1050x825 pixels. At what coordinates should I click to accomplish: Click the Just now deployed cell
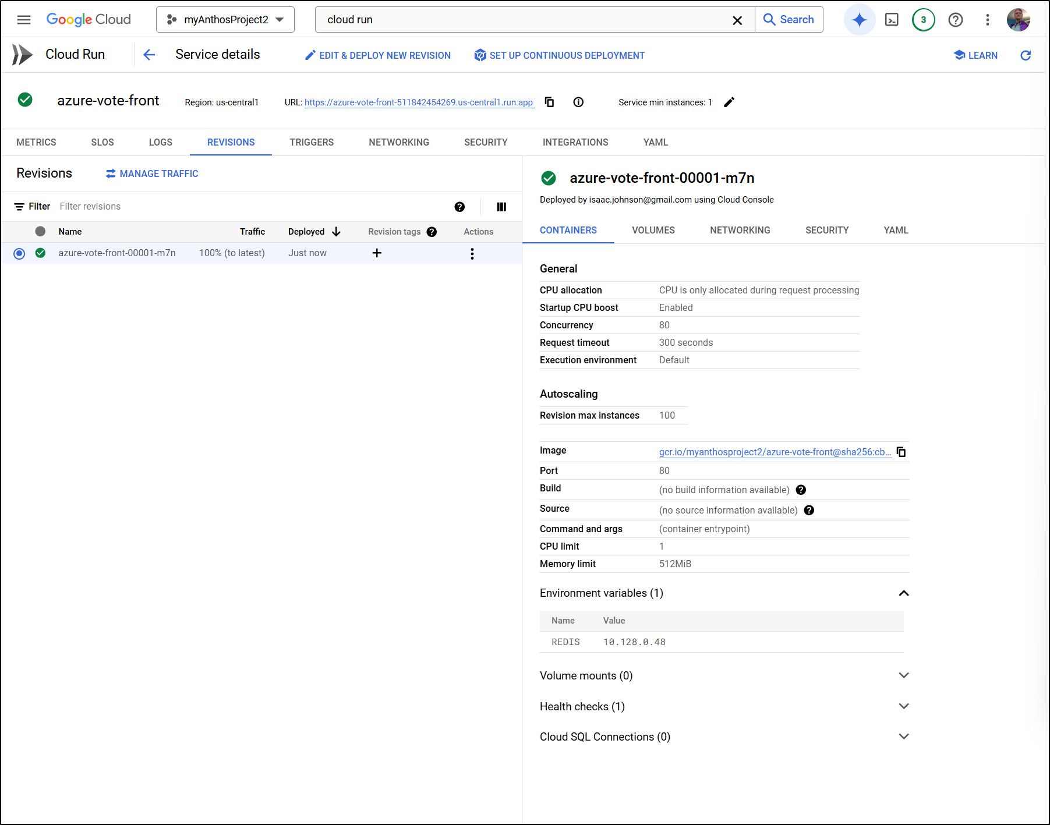point(307,253)
